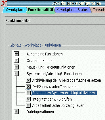Expand Maus- und Tastaturfunktionen plus box
Viewport: 105px width, 120px height.
(16, 67)
